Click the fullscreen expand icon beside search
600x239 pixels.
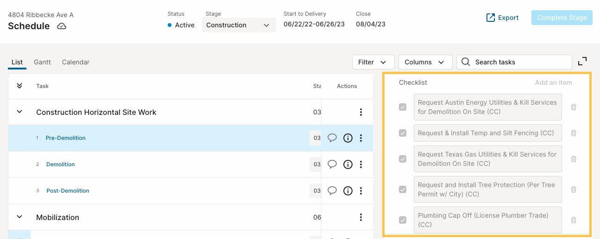pos(582,62)
